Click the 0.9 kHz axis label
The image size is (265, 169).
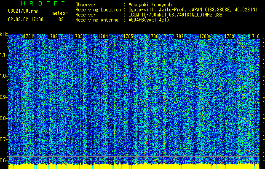click(3, 97)
